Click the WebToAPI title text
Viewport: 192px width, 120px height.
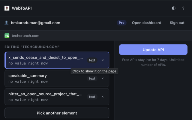(x=22, y=8)
